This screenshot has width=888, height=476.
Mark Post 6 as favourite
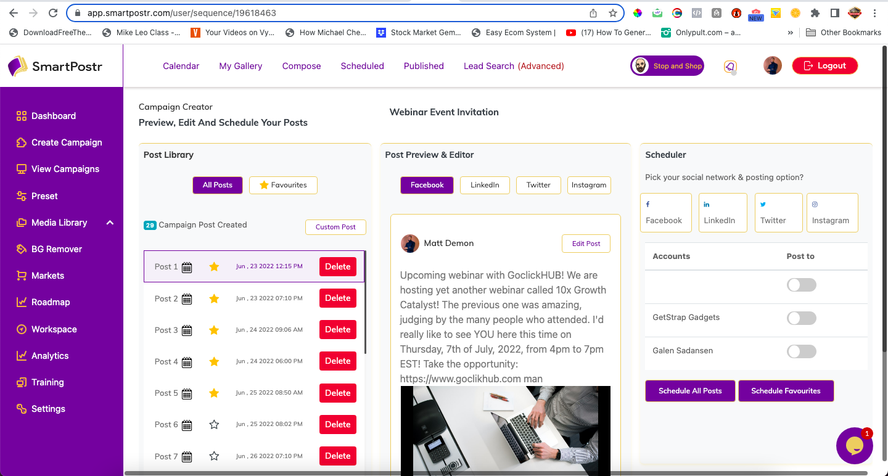(214, 424)
